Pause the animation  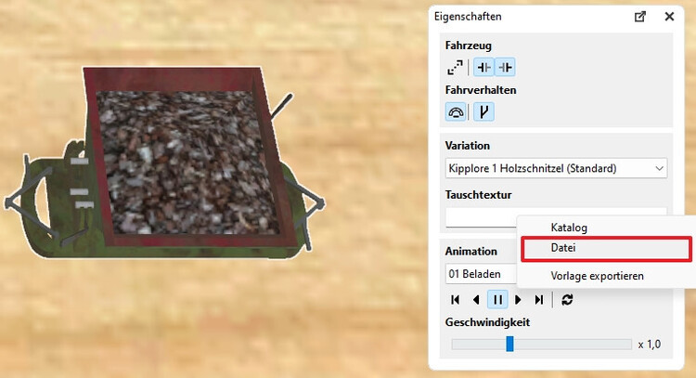pos(497,300)
